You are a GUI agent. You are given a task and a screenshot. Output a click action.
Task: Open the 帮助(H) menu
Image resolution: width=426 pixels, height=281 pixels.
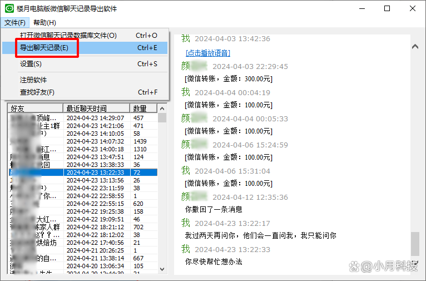click(44, 23)
